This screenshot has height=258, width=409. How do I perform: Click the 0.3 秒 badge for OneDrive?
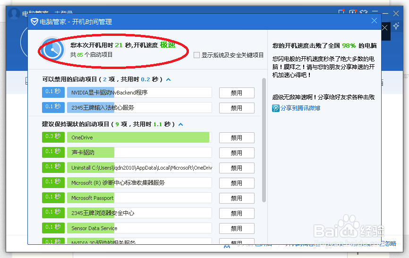[53, 137]
